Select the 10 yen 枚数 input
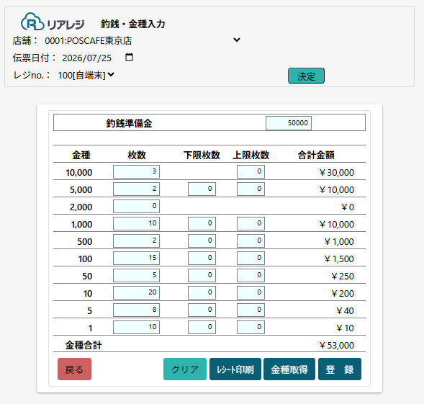The height and width of the screenshot is (404, 424). tap(136, 293)
